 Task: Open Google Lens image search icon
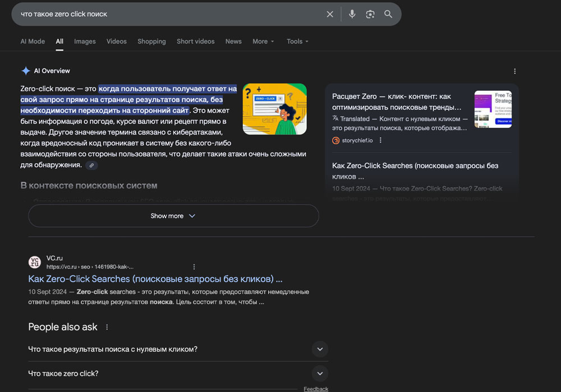coord(370,14)
